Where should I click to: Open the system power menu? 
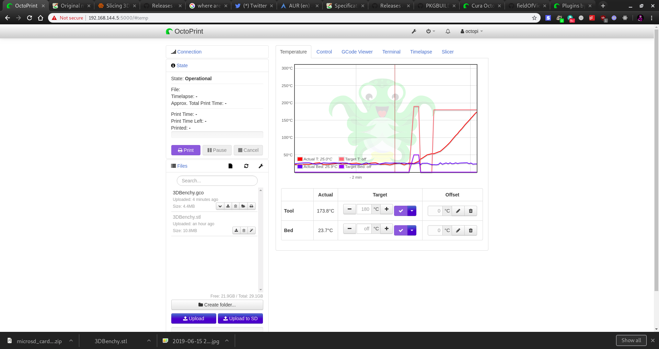pyautogui.click(x=430, y=31)
